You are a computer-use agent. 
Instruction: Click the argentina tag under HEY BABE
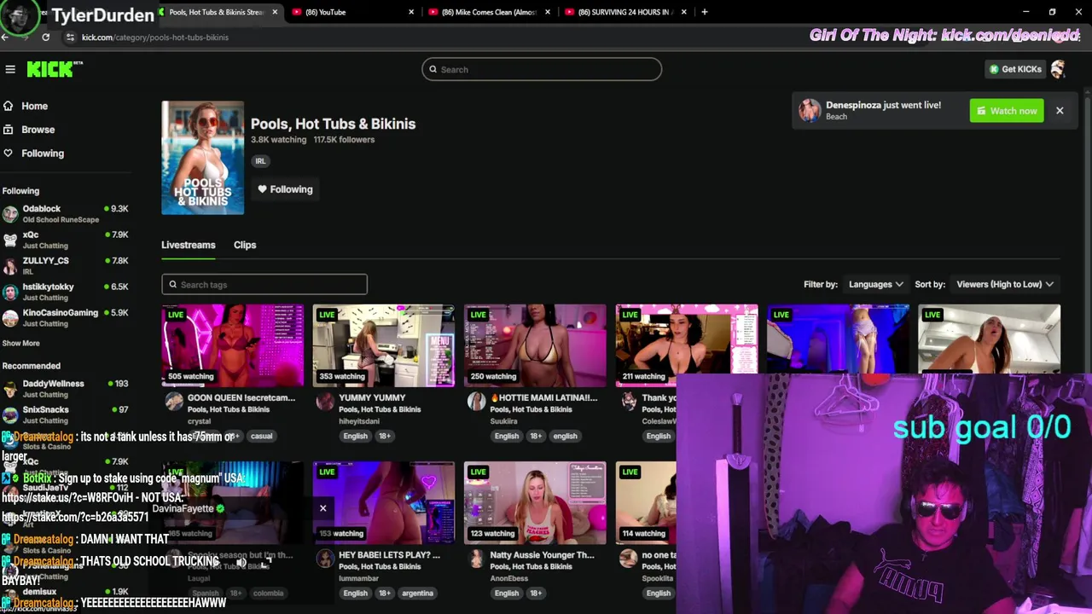point(418,593)
